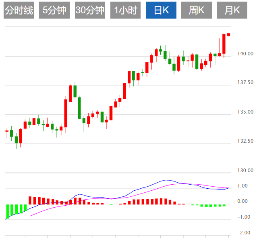
Task: Click the long green candle after the 137.50 peak
Action: click(79, 108)
